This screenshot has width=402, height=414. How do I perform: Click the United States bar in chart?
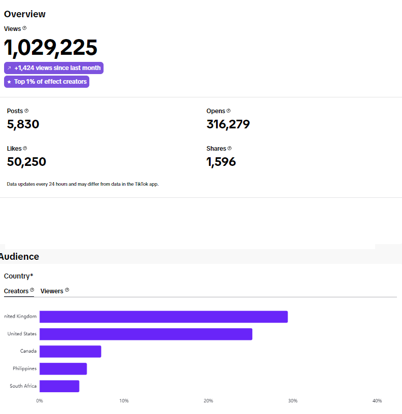(x=146, y=334)
